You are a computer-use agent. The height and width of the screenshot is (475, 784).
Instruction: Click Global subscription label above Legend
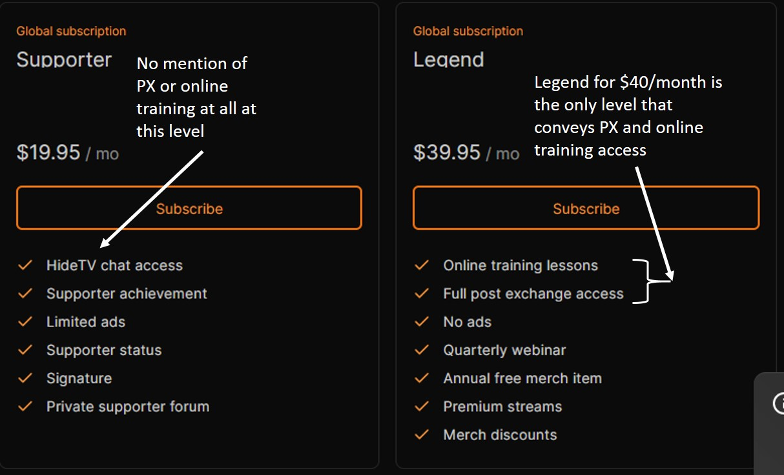pos(468,31)
